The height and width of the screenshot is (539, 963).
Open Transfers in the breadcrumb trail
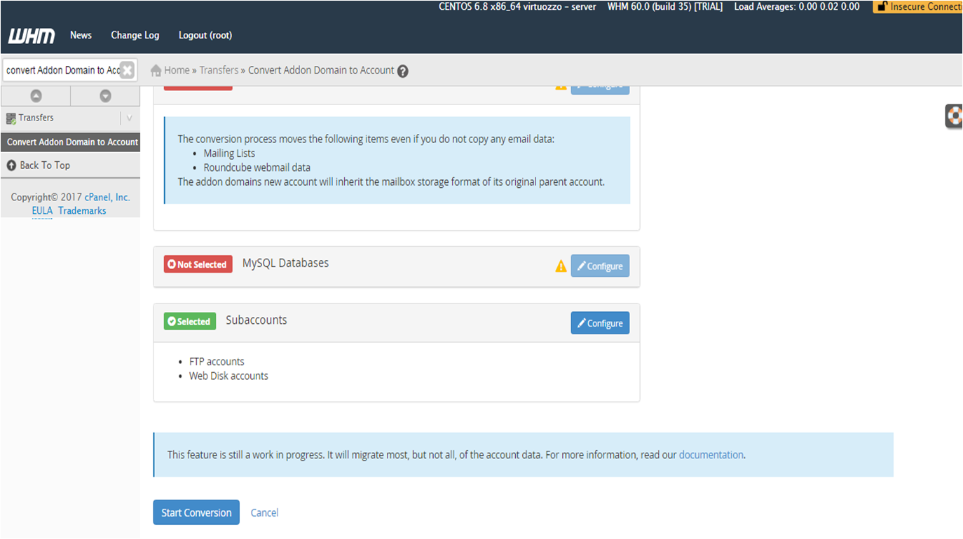coord(219,70)
